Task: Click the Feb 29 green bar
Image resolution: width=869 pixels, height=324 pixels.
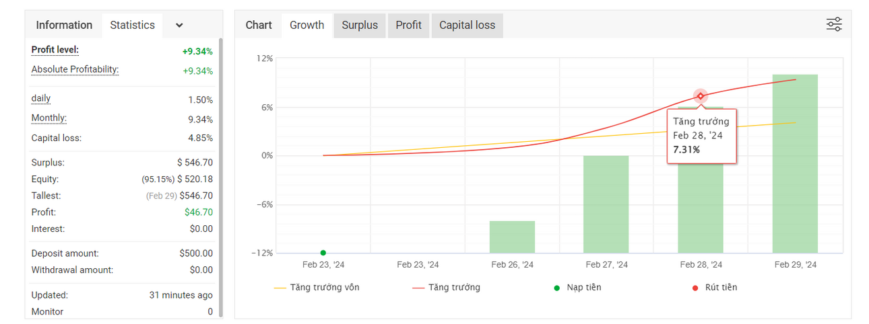Action: (x=795, y=163)
